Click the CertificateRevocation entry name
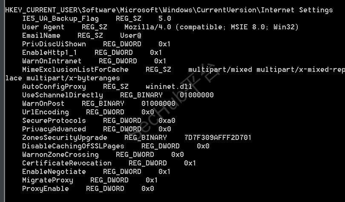This screenshot has width=345, height=202. tap(66, 163)
